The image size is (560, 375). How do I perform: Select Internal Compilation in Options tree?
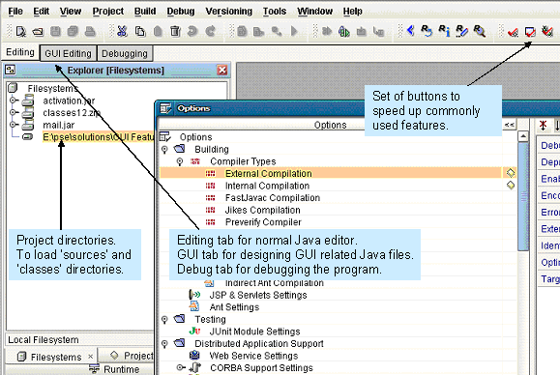click(x=267, y=186)
